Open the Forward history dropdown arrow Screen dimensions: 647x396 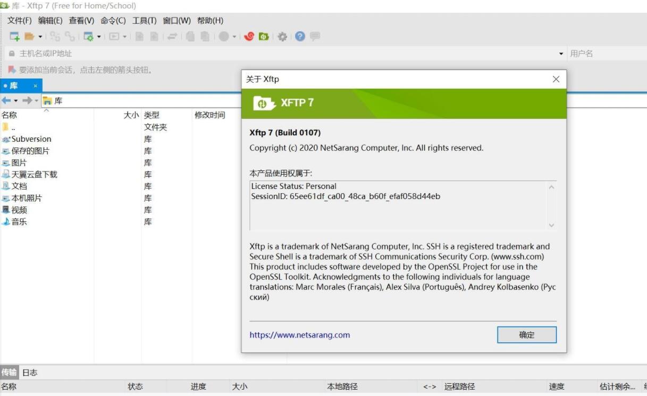pyautogui.click(x=36, y=100)
